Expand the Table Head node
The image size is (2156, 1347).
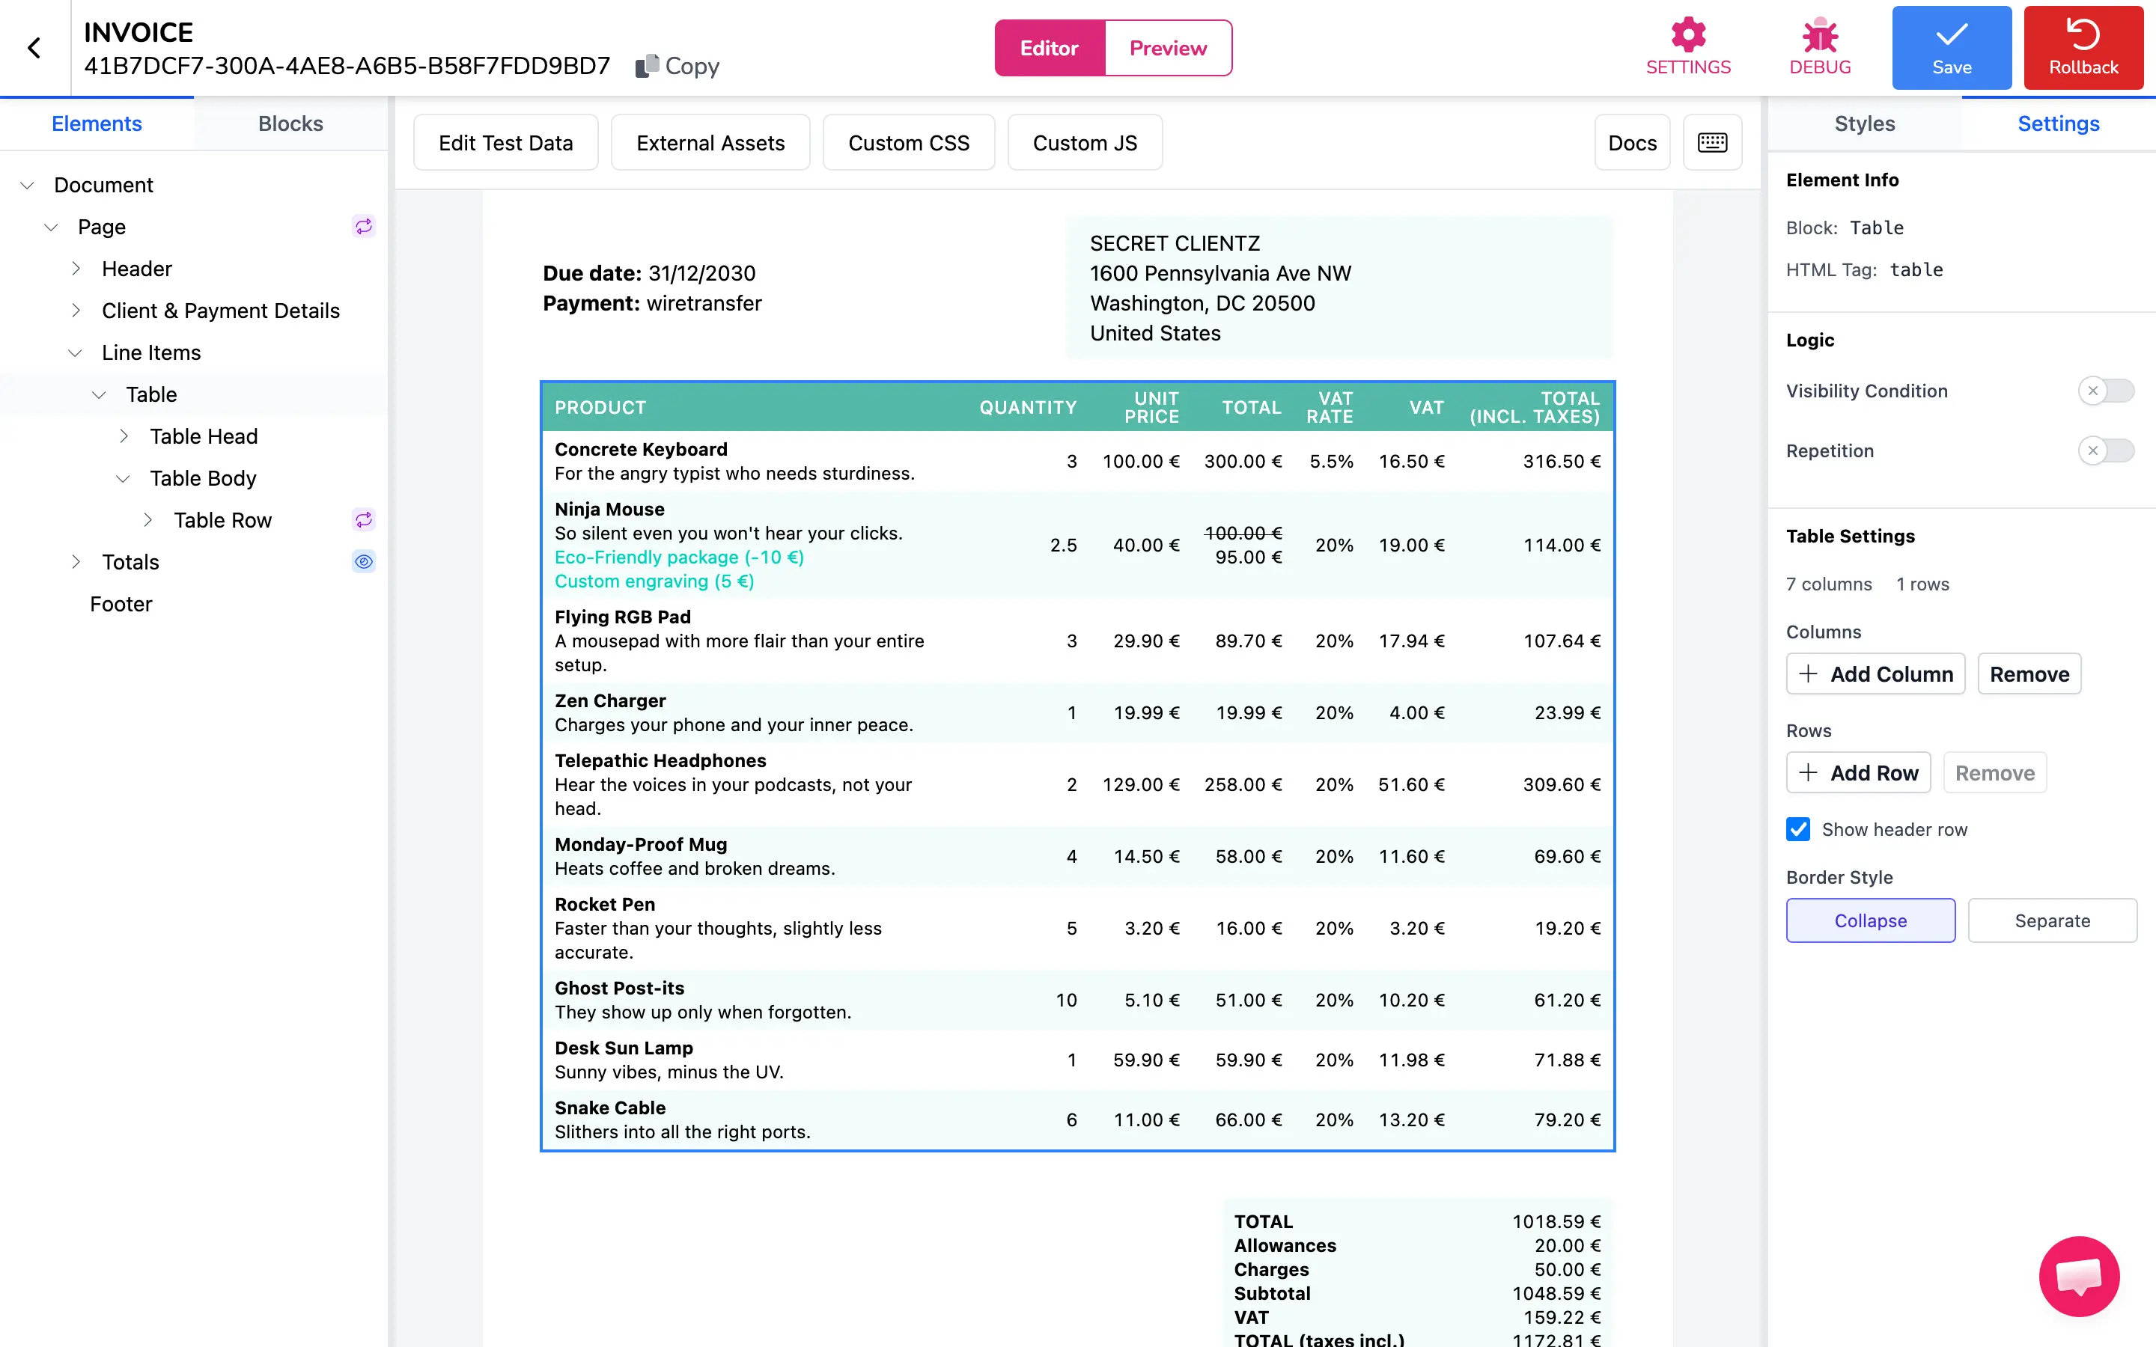[x=123, y=436]
